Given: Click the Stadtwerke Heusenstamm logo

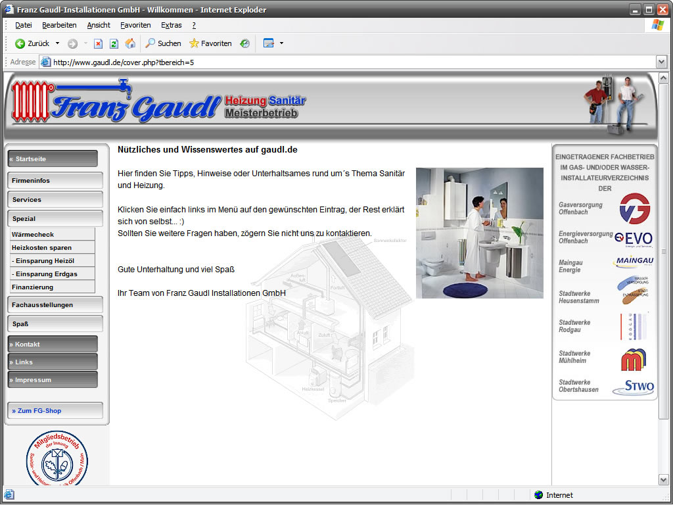Looking at the screenshot, I should point(633,290).
